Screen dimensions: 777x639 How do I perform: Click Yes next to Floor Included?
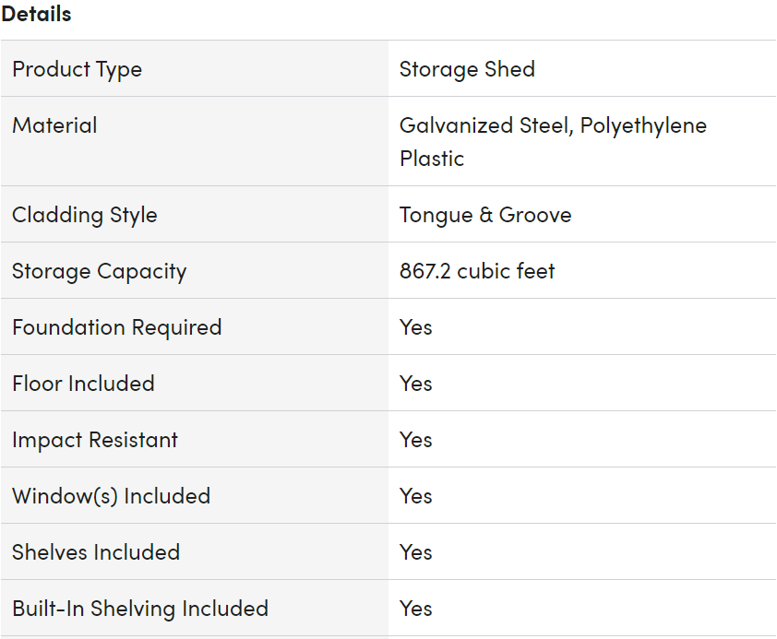point(416,384)
